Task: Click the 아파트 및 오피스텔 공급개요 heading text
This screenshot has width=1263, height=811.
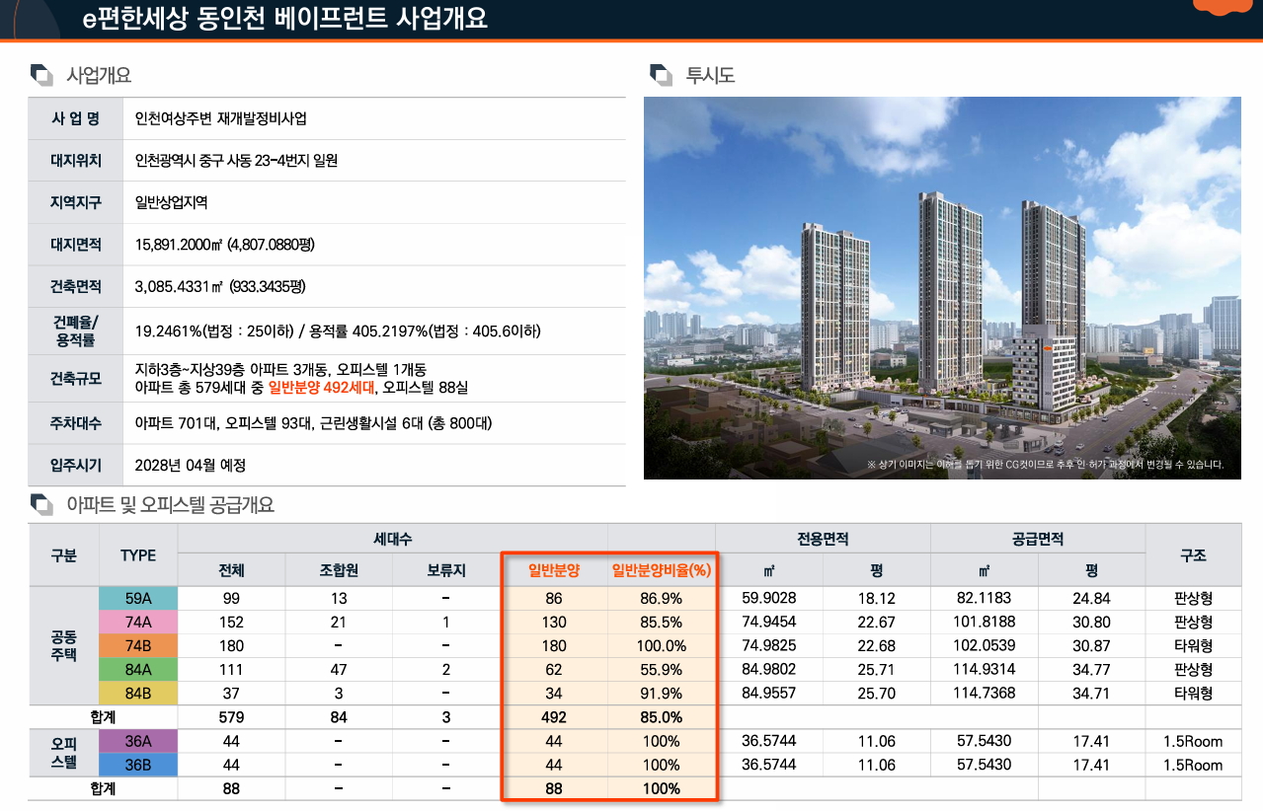Action: click(x=170, y=505)
